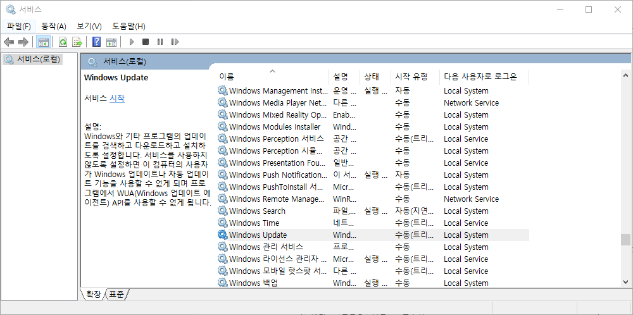The image size is (633, 315).
Task: Sort by the 이름 column header
Action: point(272,77)
